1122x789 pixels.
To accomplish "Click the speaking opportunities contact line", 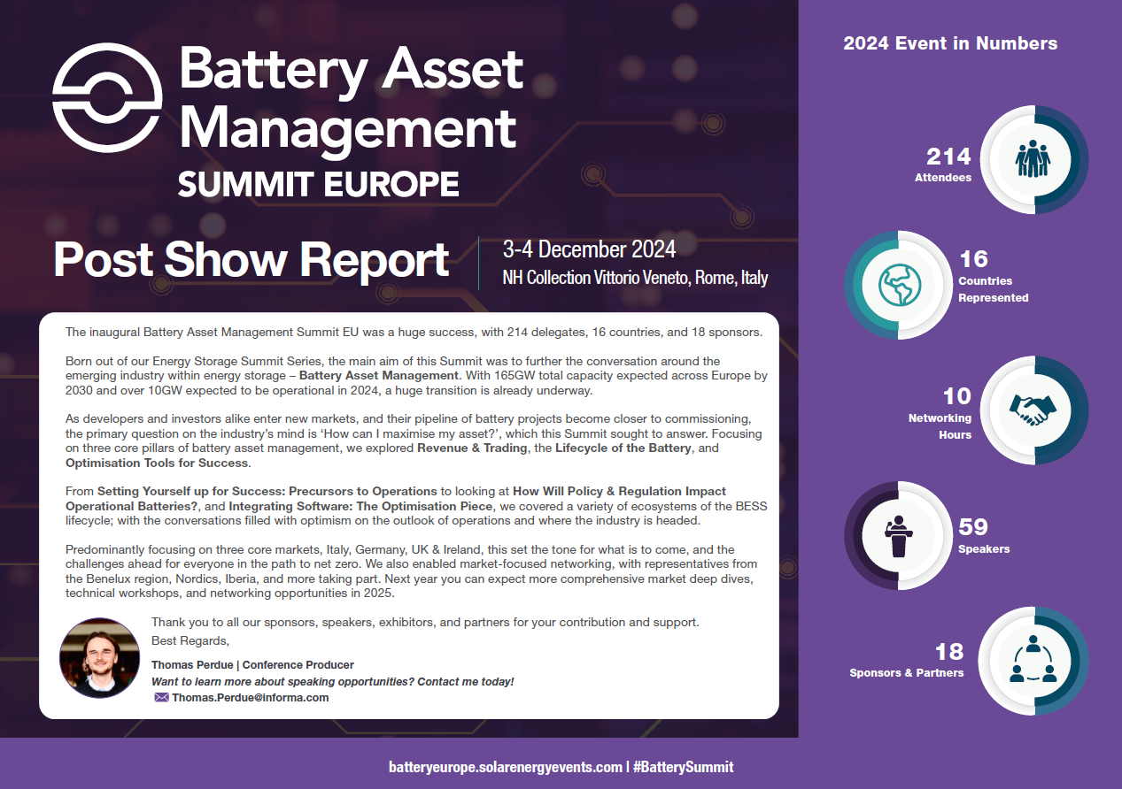I will [332, 681].
